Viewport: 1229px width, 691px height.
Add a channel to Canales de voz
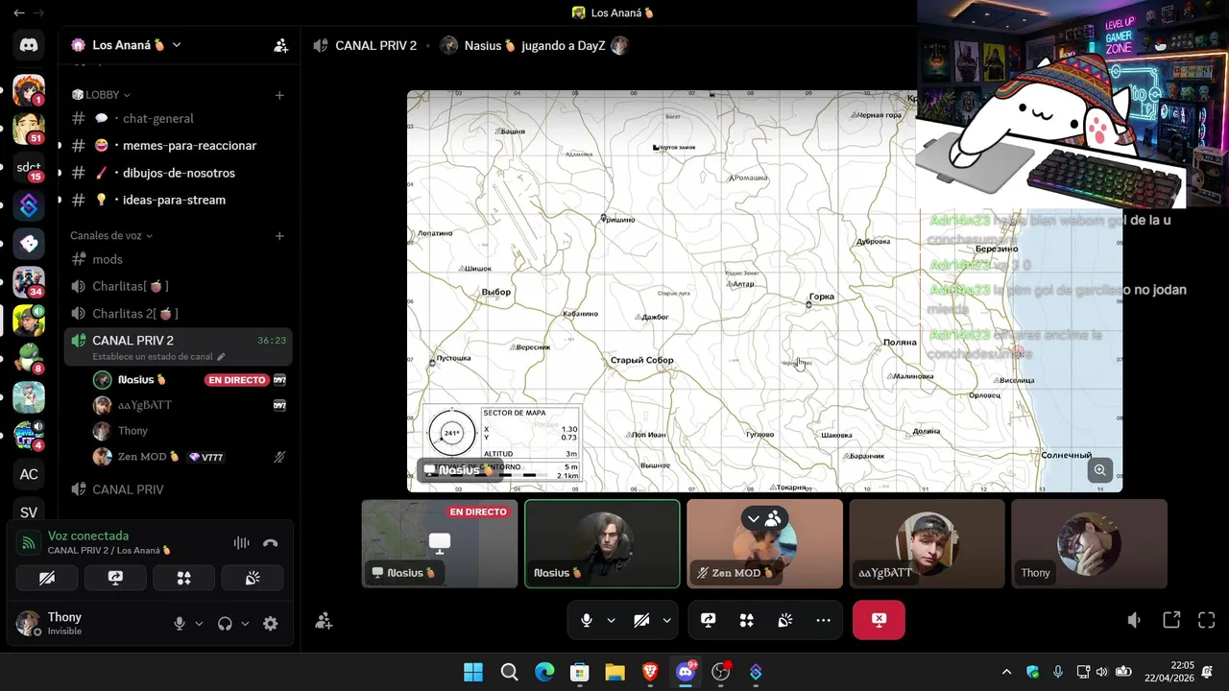point(279,236)
